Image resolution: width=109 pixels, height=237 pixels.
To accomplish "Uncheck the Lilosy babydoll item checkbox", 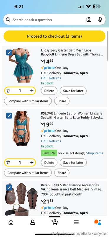I will [x=9, y=53].
